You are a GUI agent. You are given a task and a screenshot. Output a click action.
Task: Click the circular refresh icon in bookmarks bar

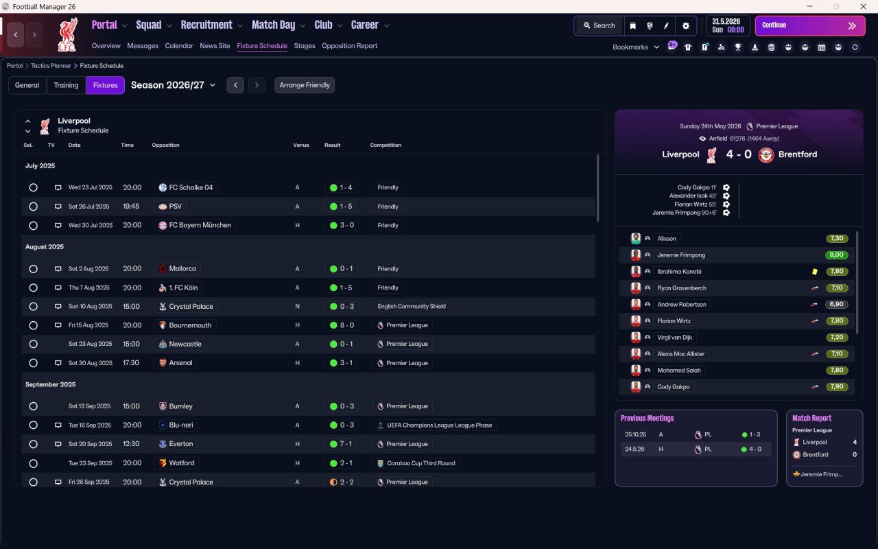click(x=855, y=47)
